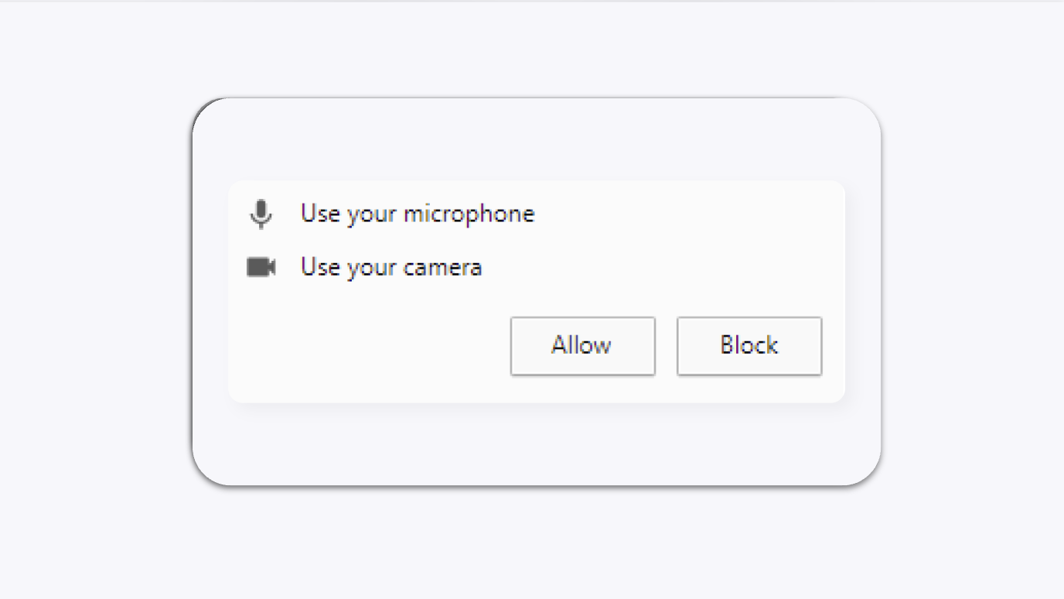
Task: Choose Block in the permission dialog
Action: (x=749, y=346)
